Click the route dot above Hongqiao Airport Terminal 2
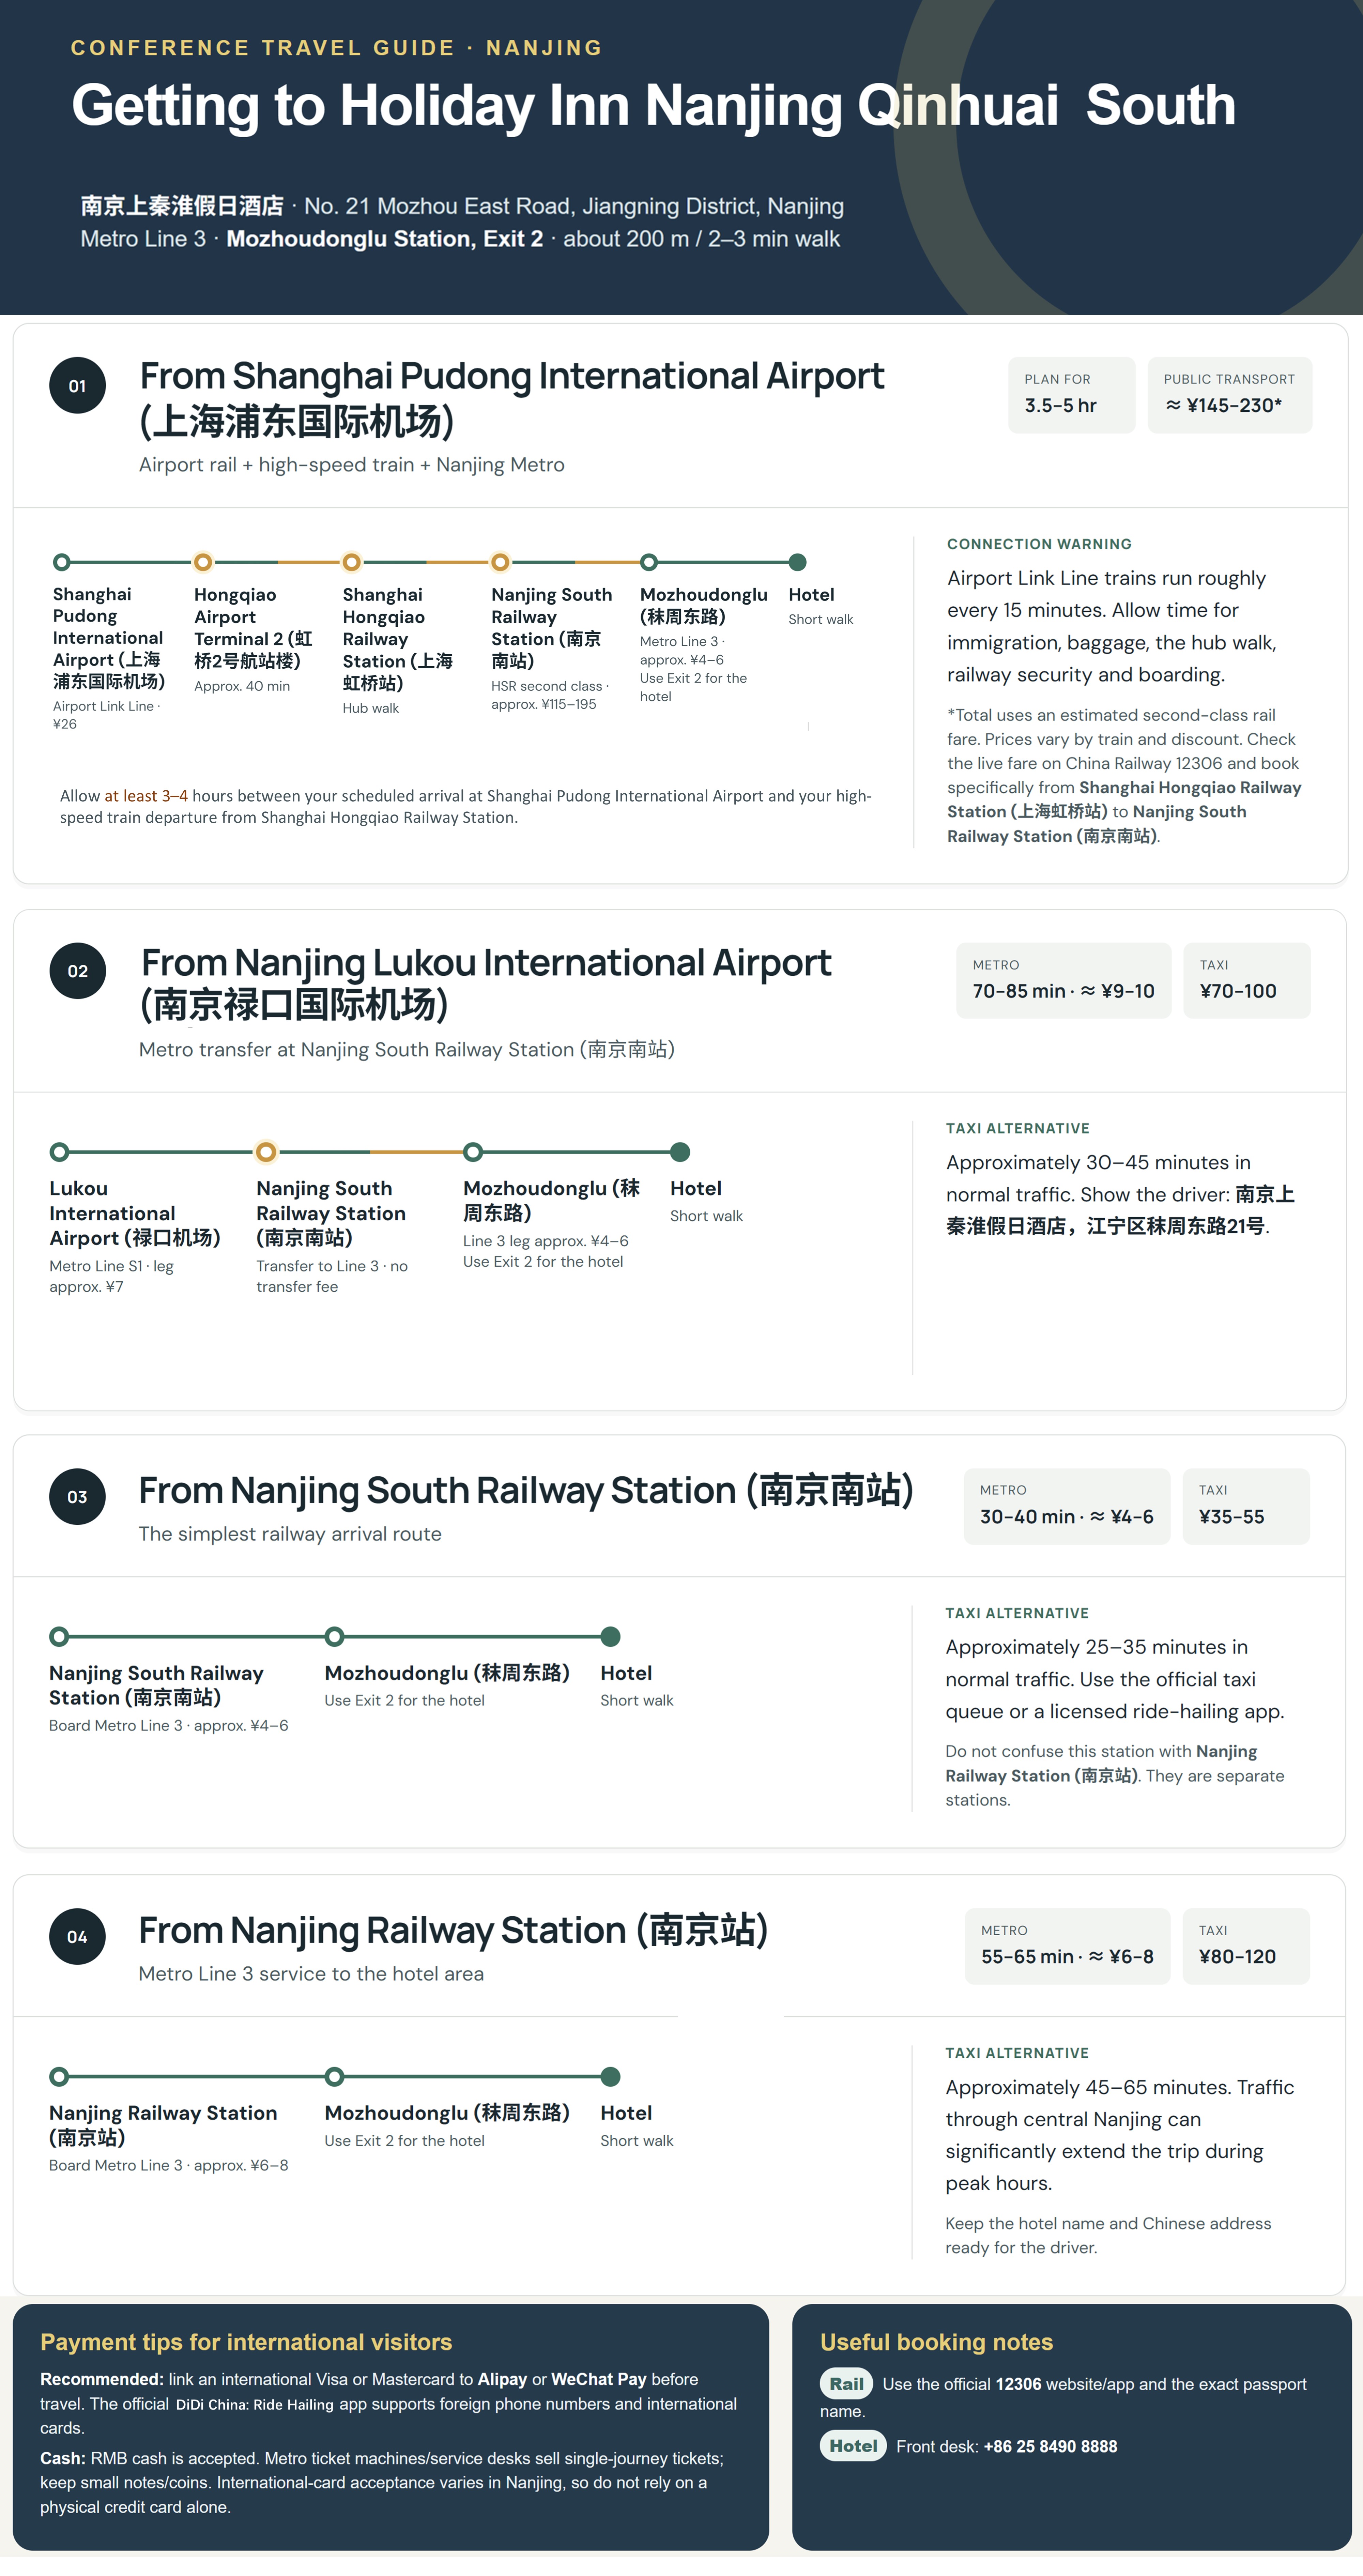Screen dimensions: 1363x2576 point(203,562)
